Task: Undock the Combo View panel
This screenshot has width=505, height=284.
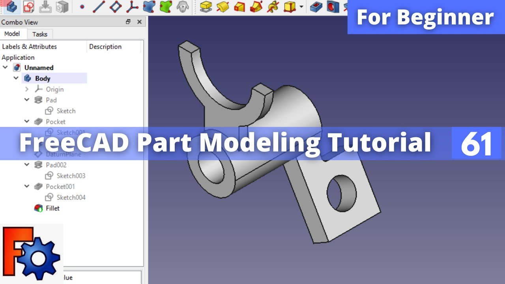Action: pyautogui.click(x=128, y=22)
